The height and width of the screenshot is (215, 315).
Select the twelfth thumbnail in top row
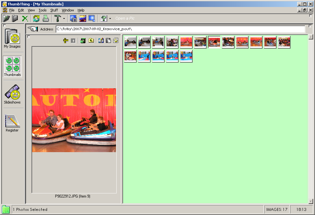[x=284, y=42]
